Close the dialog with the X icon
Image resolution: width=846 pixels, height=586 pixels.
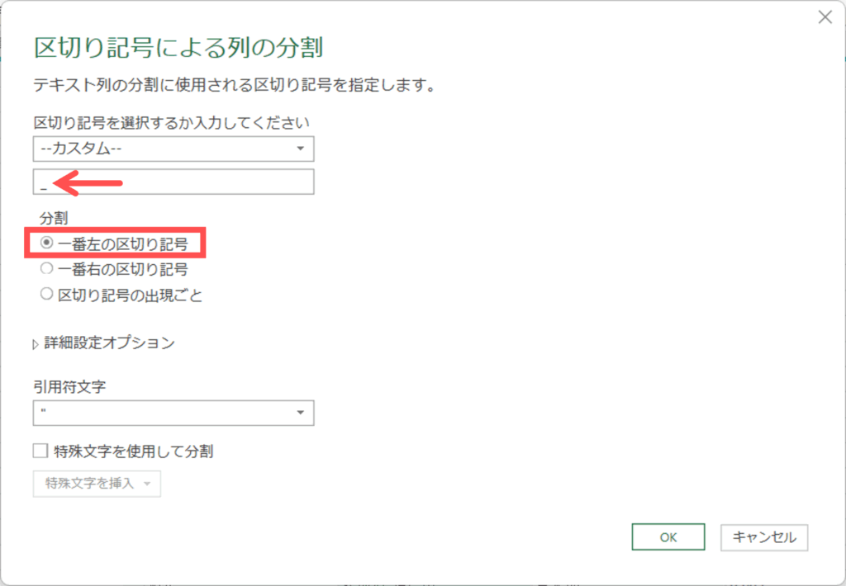click(x=824, y=17)
